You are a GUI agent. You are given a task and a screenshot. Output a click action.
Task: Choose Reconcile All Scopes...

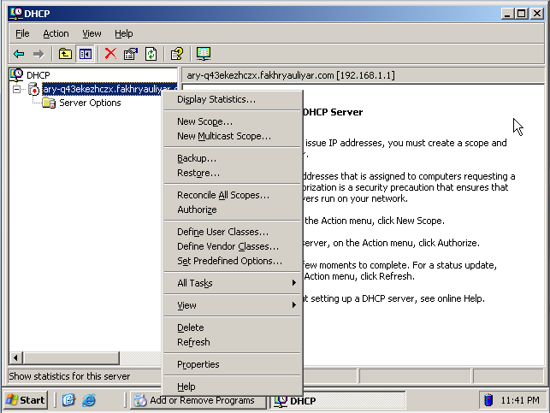[232, 195]
